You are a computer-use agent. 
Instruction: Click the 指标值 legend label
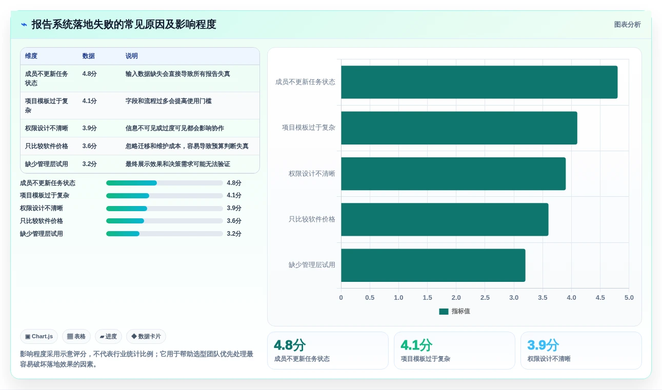[460, 312]
